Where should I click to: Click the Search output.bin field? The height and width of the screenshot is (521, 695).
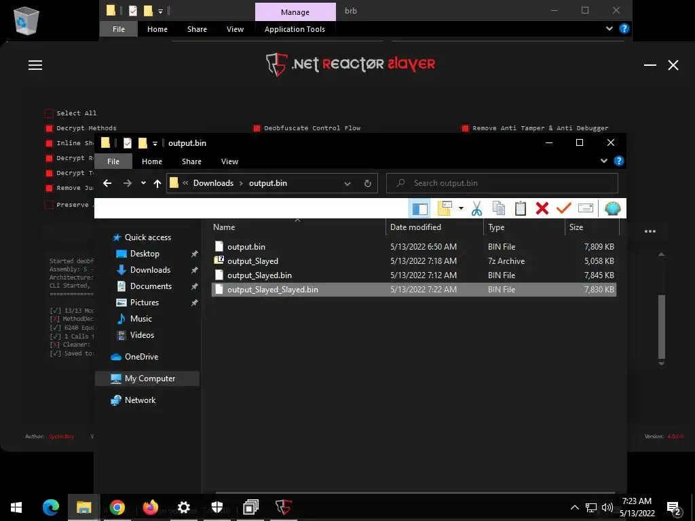[x=502, y=183]
